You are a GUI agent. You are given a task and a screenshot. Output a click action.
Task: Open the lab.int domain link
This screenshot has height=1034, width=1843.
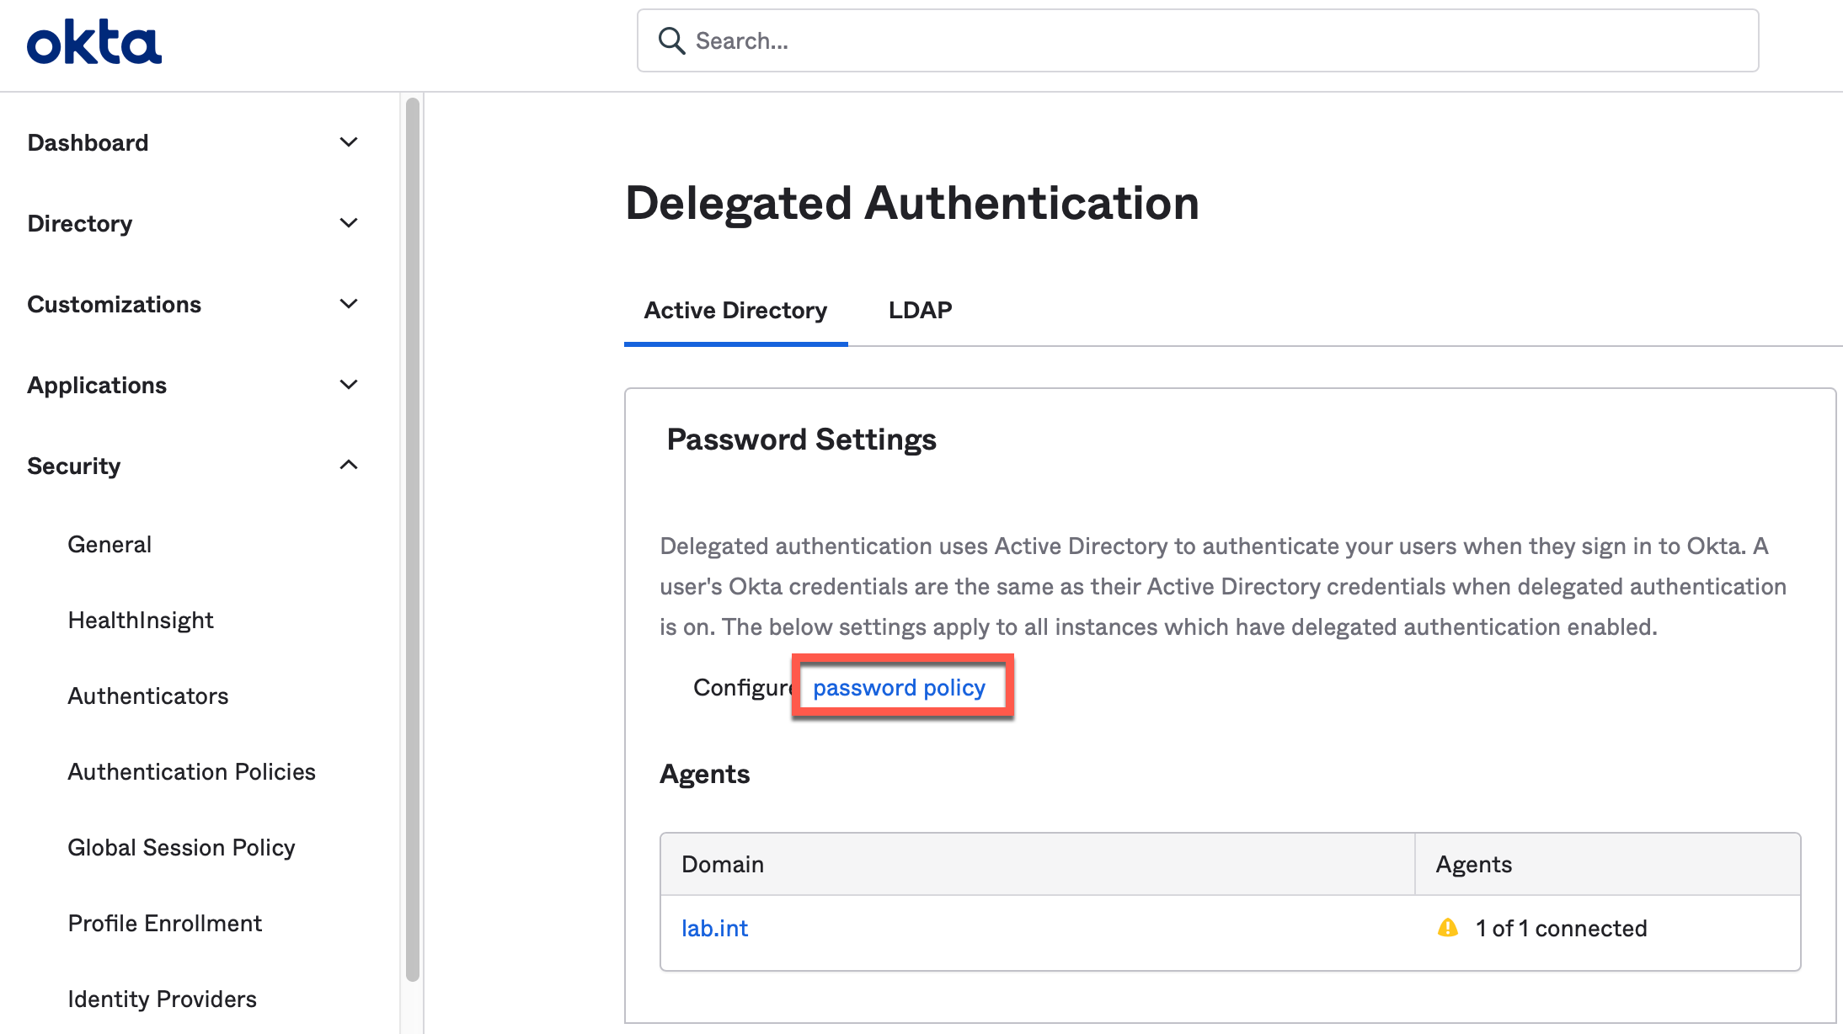[x=714, y=928]
